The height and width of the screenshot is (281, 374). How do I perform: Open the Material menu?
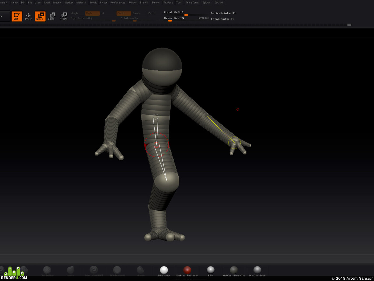(81, 3)
